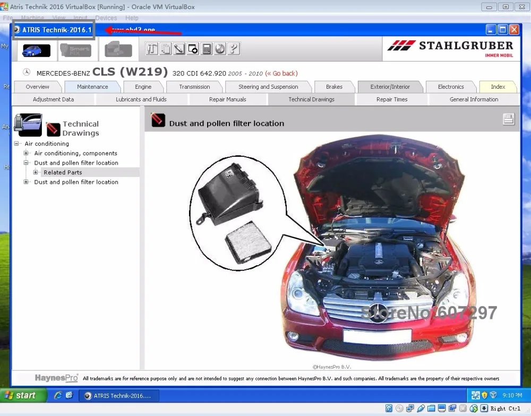Open the pencil notepad toolbar icon
The width and height of the screenshot is (531, 416).
point(179,49)
